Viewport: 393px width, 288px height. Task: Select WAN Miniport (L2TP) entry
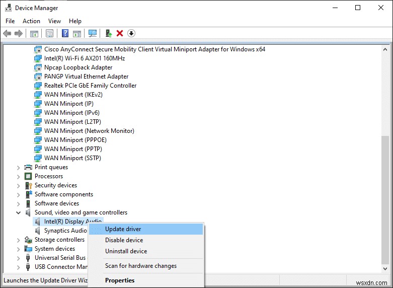[72, 122]
